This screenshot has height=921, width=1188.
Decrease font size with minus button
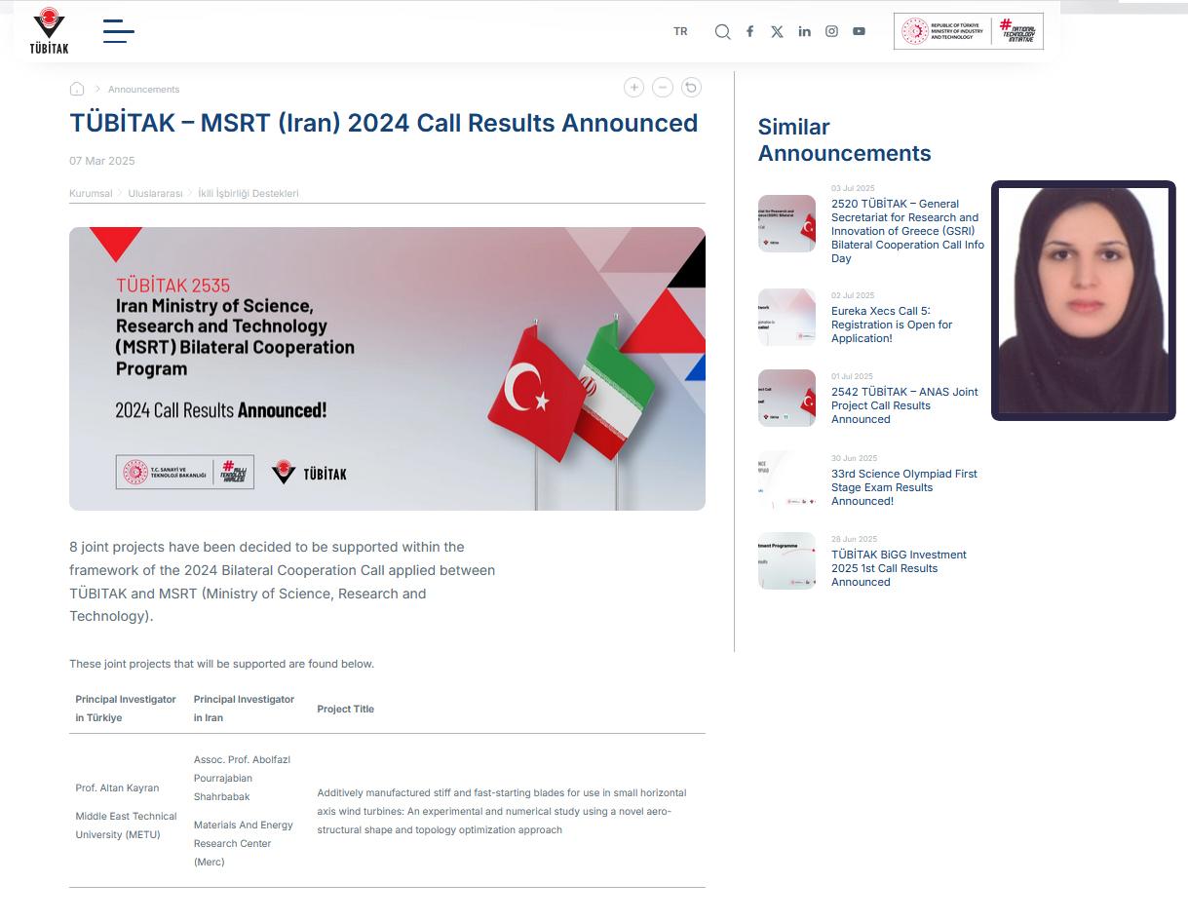(x=663, y=88)
